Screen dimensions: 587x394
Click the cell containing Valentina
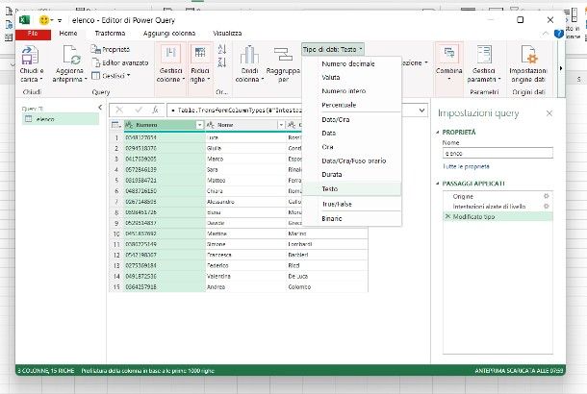pos(245,276)
